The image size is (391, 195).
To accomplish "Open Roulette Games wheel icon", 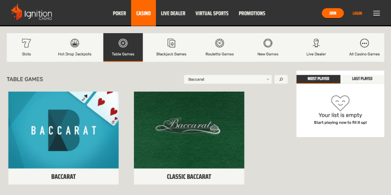I will pyautogui.click(x=219, y=43).
